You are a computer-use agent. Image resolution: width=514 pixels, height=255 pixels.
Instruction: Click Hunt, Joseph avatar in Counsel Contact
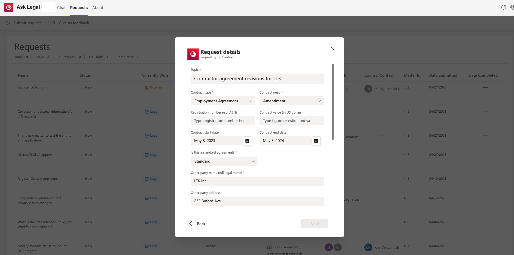(x=368, y=89)
